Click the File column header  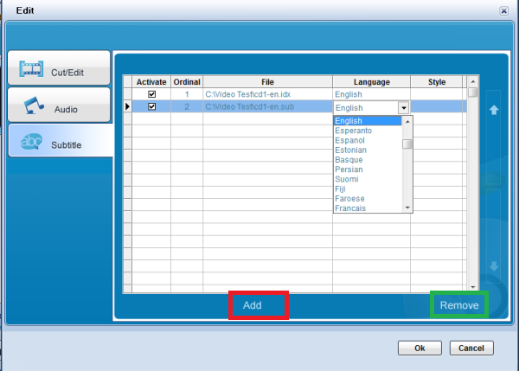(267, 82)
